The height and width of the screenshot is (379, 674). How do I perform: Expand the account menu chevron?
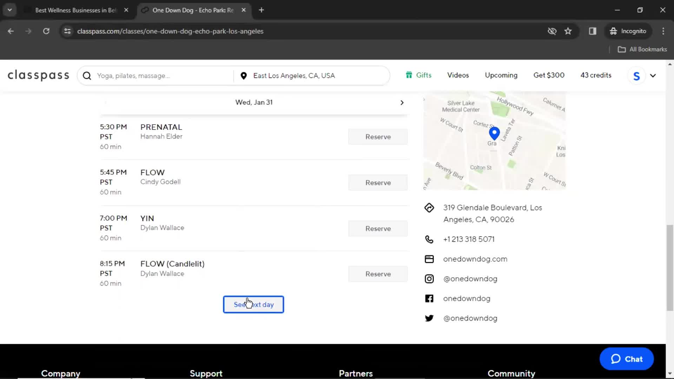point(653,76)
